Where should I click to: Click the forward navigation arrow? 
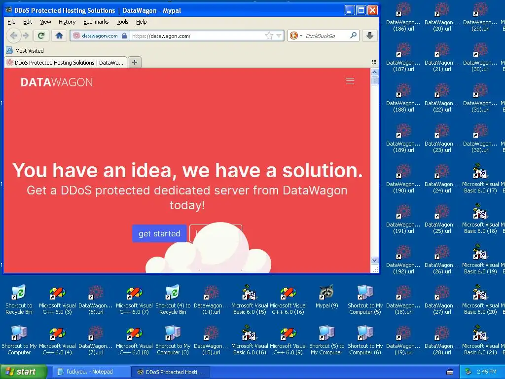coord(27,36)
